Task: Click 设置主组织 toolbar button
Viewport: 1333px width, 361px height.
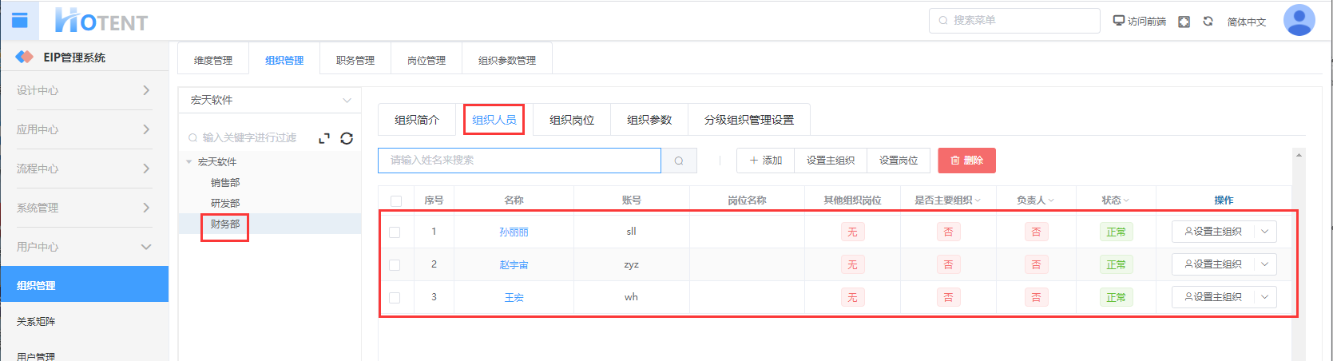Action: coord(831,161)
